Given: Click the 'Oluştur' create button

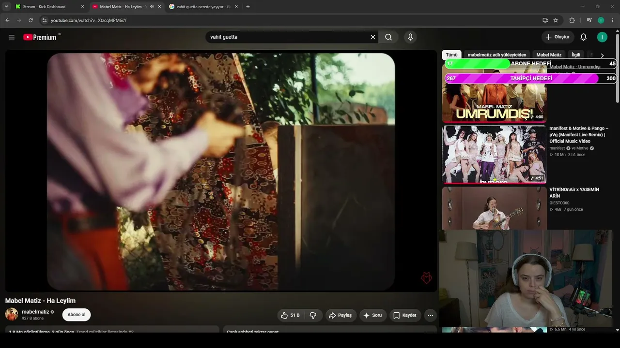Looking at the screenshot, I should pos(558,37).
